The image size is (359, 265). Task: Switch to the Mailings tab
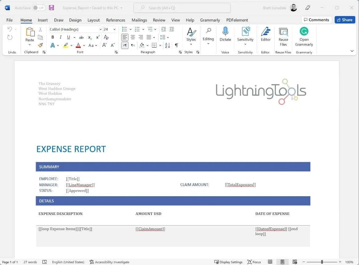point(139,20)
